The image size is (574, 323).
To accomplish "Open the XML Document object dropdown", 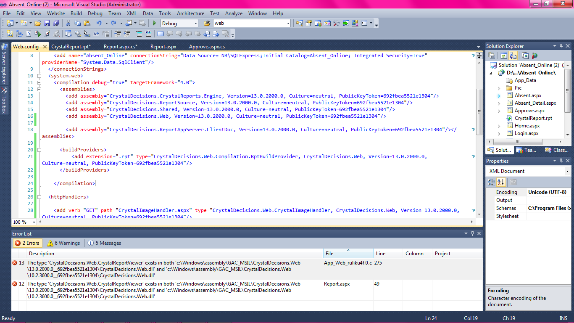I will point(567,171).
